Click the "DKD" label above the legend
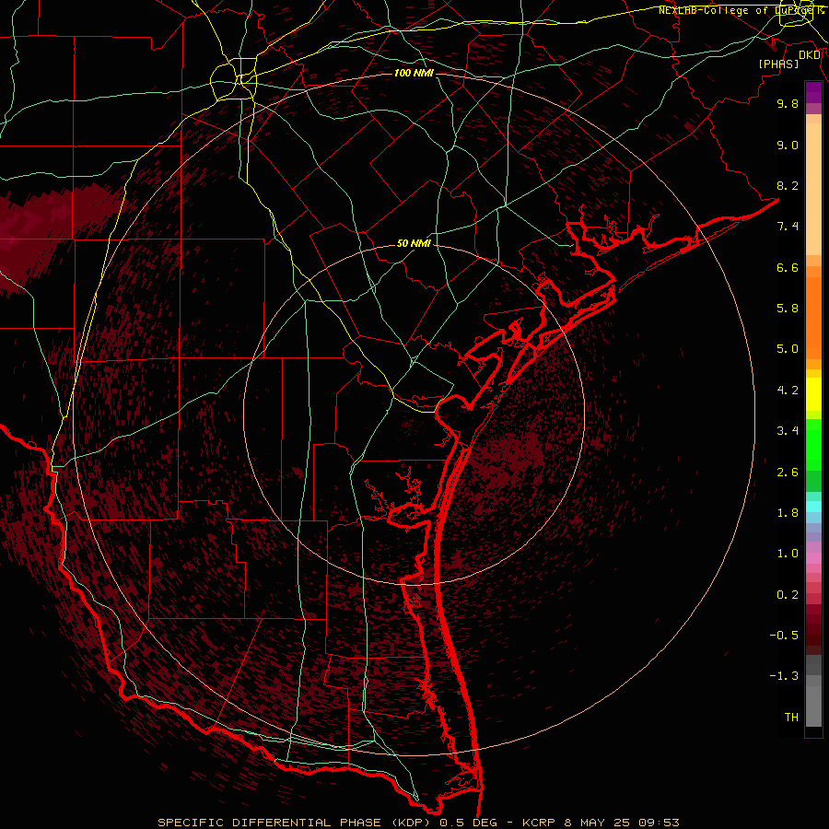Screen dimensions: 829x829 (810, 55)
